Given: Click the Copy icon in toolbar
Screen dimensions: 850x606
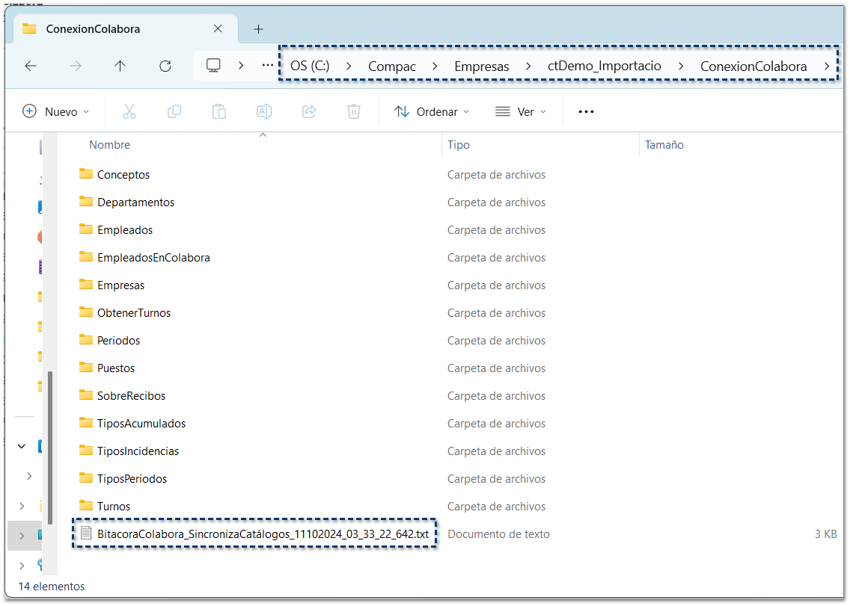Looking at the screenshot, I should point(174,111).
